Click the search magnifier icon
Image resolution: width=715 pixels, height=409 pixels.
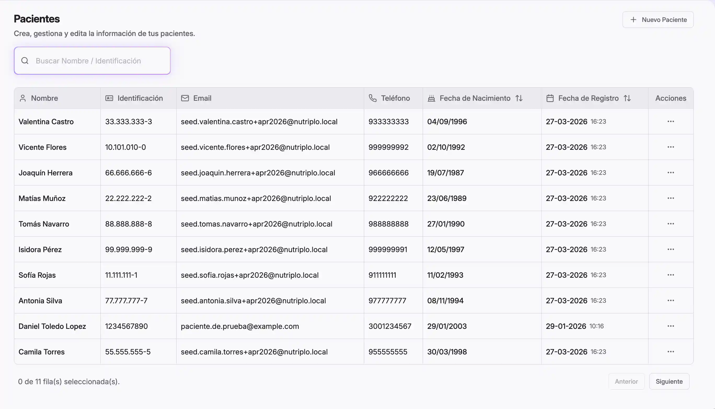(x=25, y=61)
